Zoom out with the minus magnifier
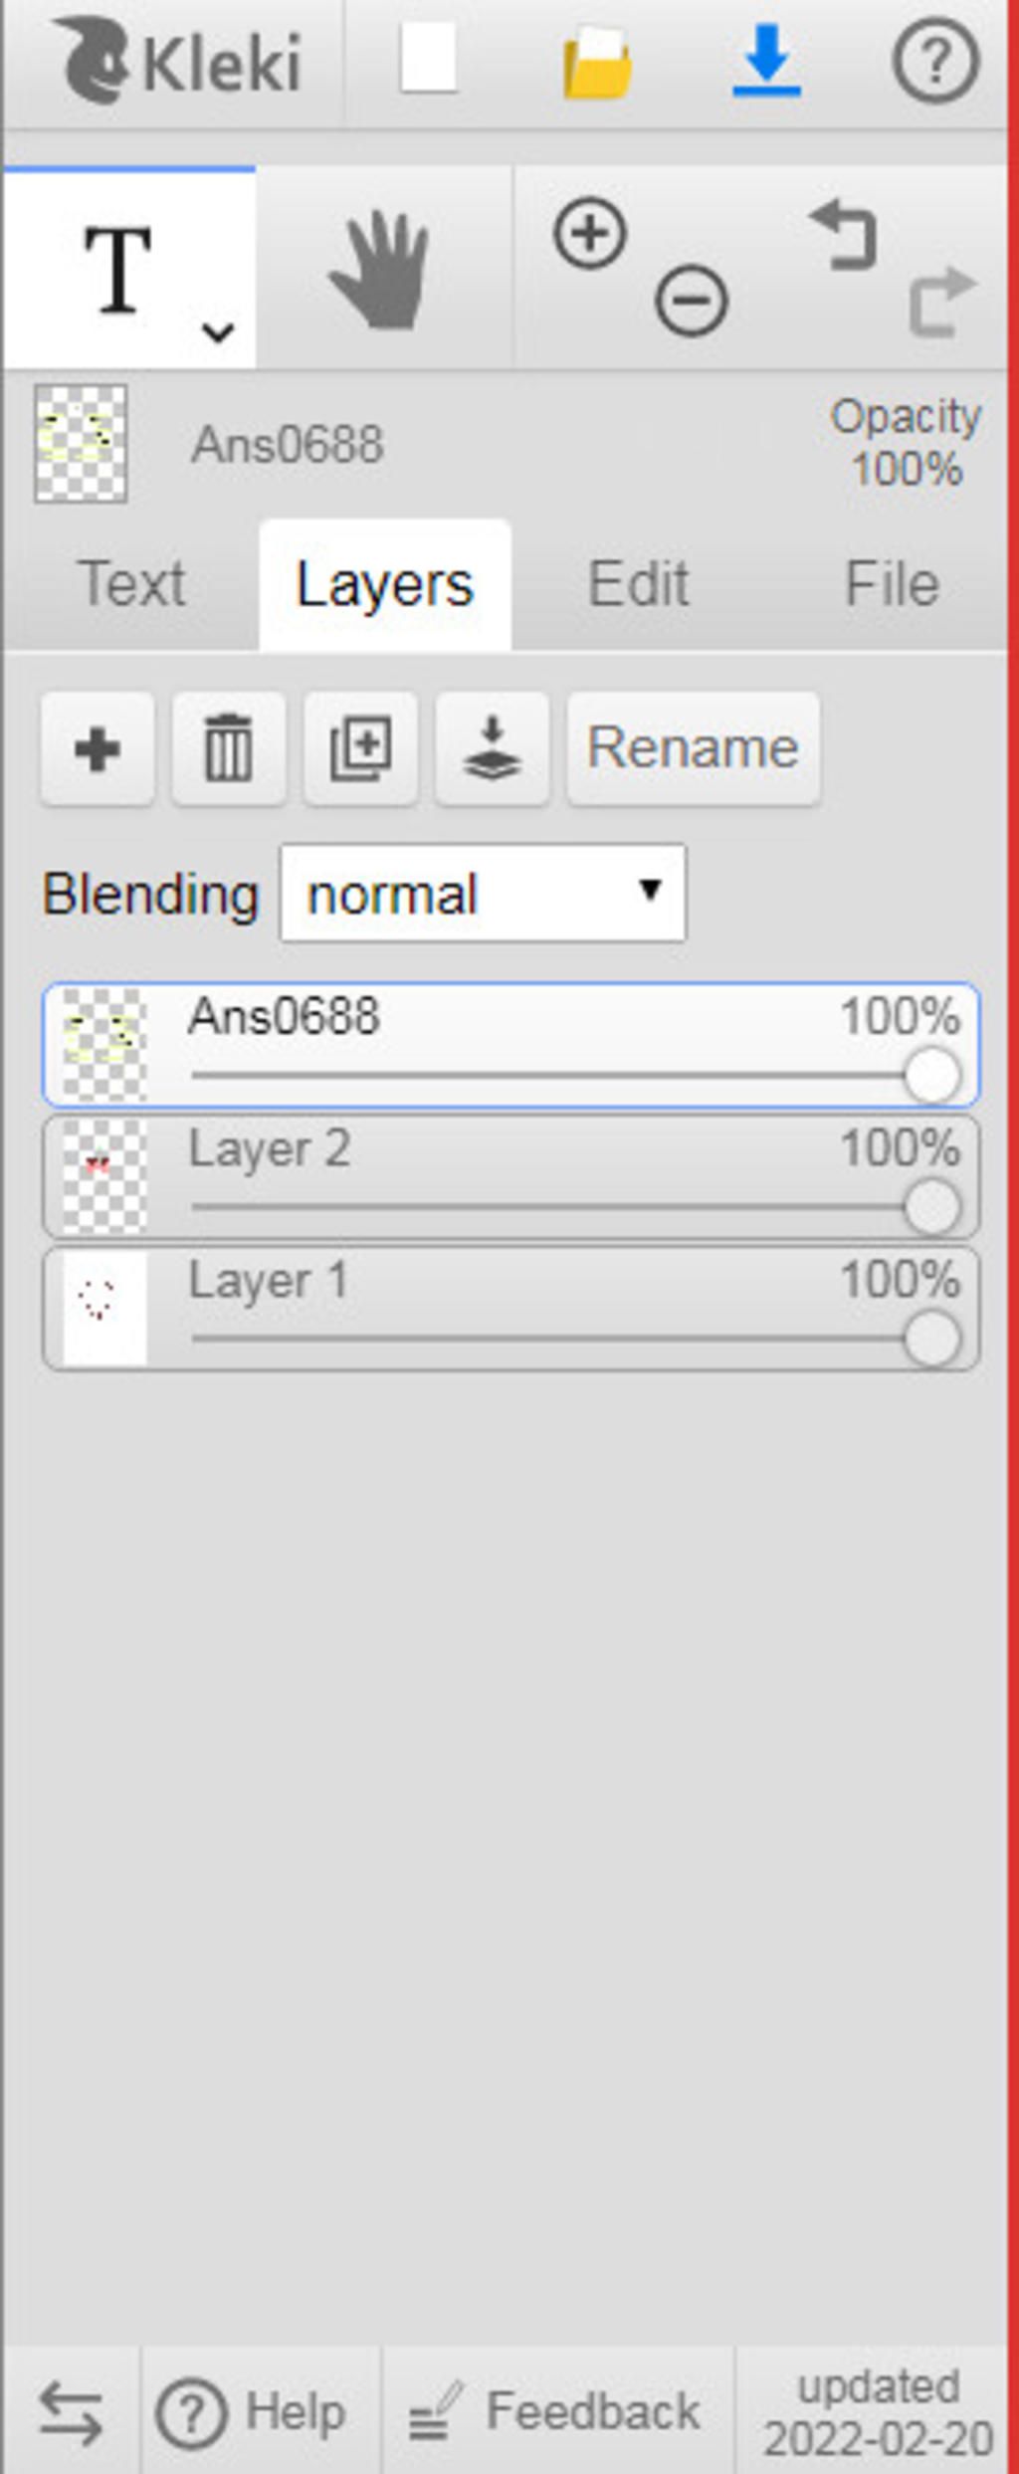Viewport: 1019px width, 2474px height. (692, 300)
